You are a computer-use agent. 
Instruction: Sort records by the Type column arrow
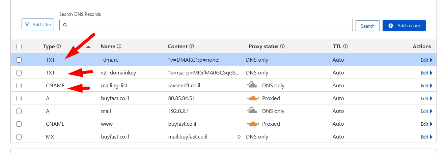(x=88, y=47)
